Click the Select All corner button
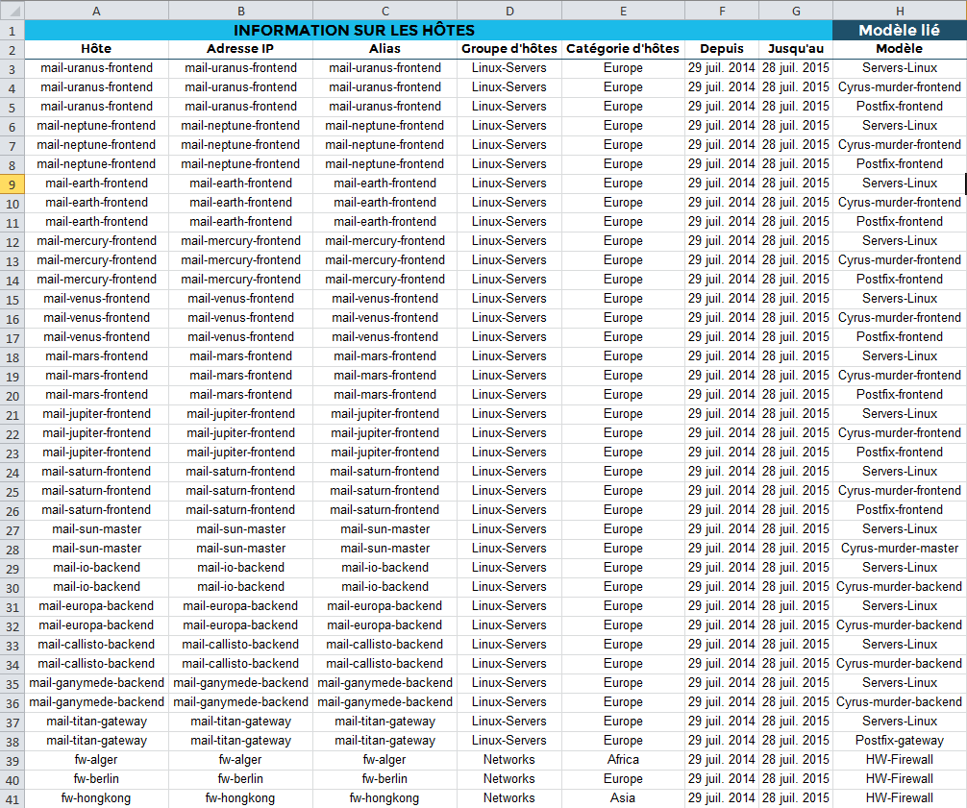 [13, 11]
